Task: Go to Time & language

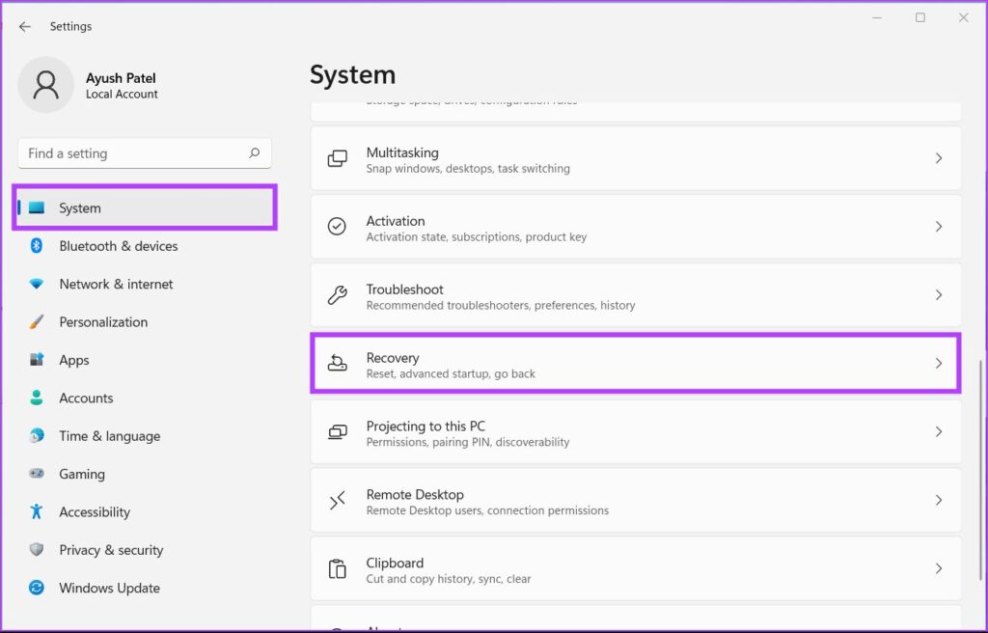Action: coord(145,435)
